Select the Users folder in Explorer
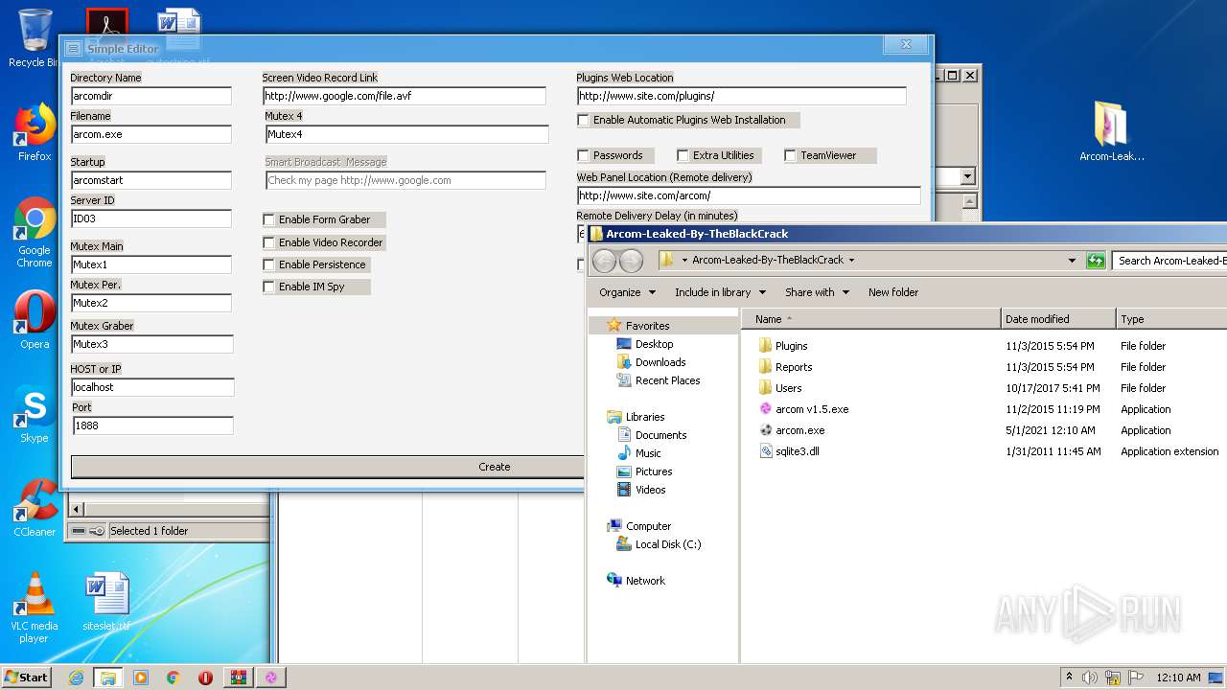The image size is (1227, 690). click(788, 388)
